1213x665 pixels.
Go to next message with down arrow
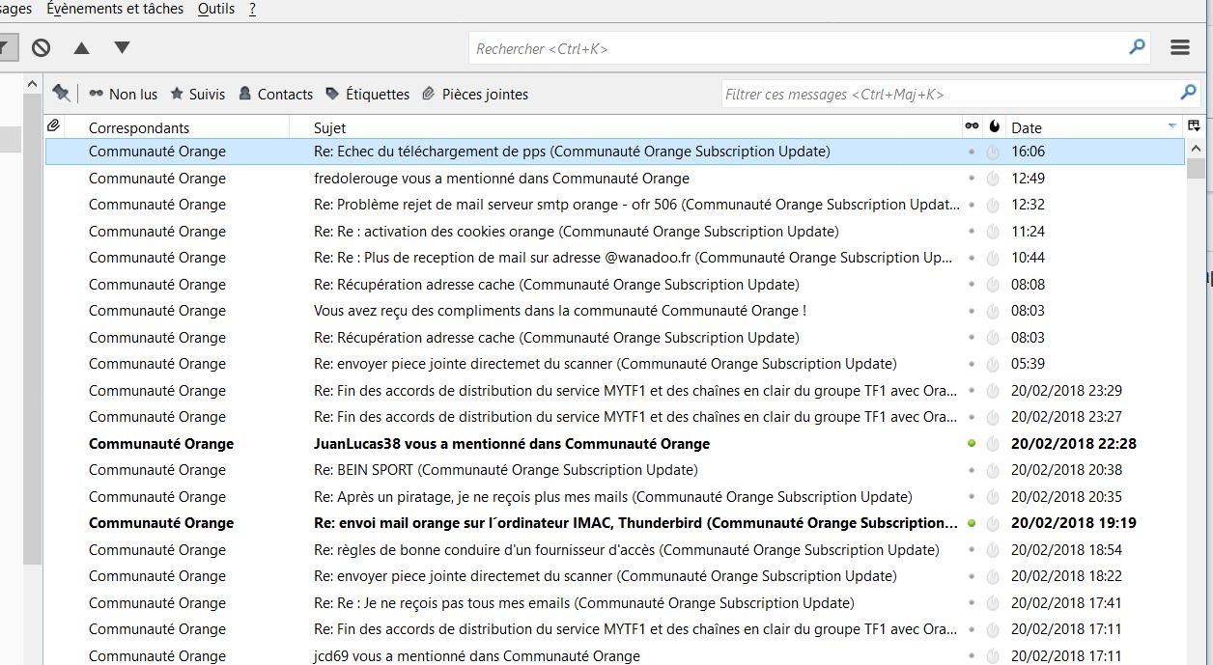(122, 47)
